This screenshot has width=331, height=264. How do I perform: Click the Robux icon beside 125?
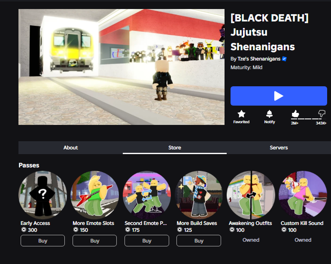[x=179, y=230]
